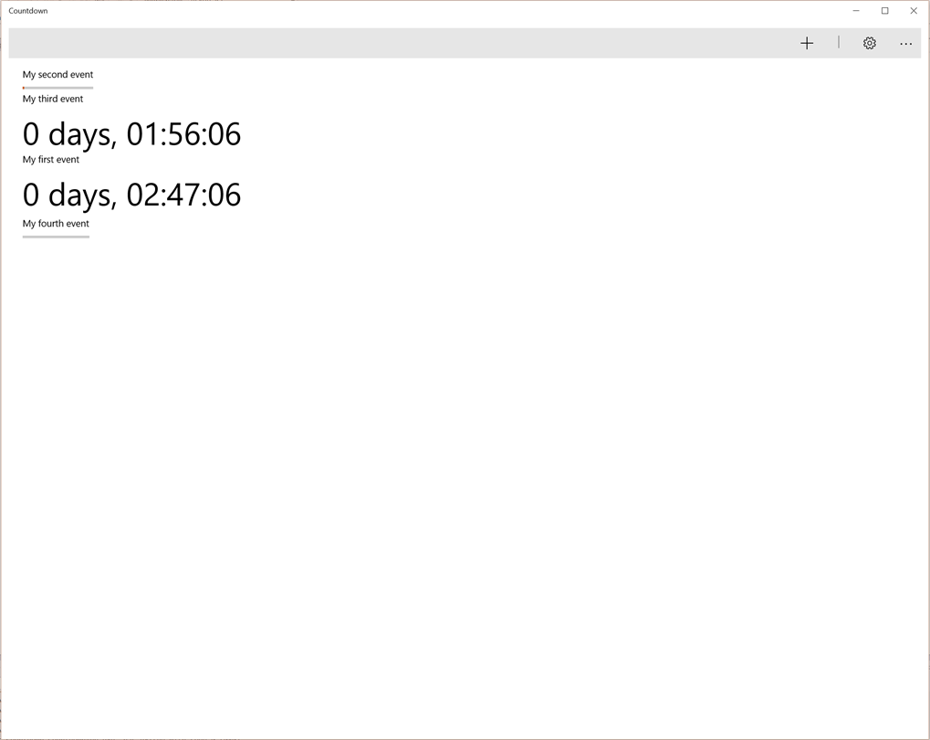This screenshot has height=740, width=930.
Task: Click the Countdown window title text
Action: [28, 11]
